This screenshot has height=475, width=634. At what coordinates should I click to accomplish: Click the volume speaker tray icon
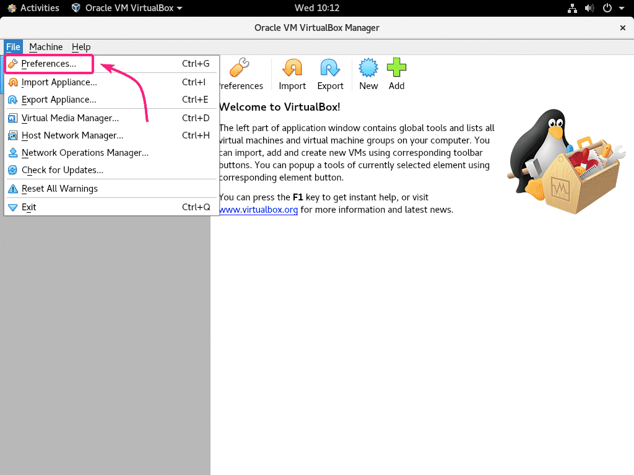[589, 8]
